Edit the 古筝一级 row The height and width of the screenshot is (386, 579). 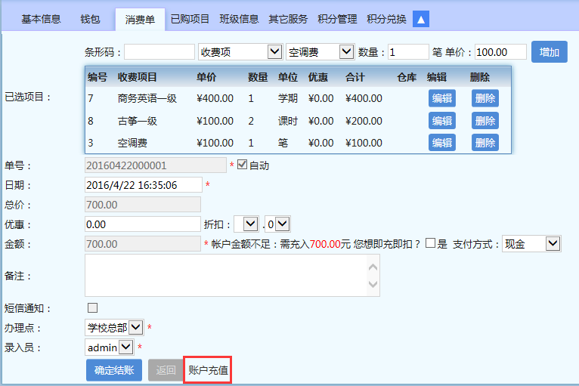click(441, 121)
